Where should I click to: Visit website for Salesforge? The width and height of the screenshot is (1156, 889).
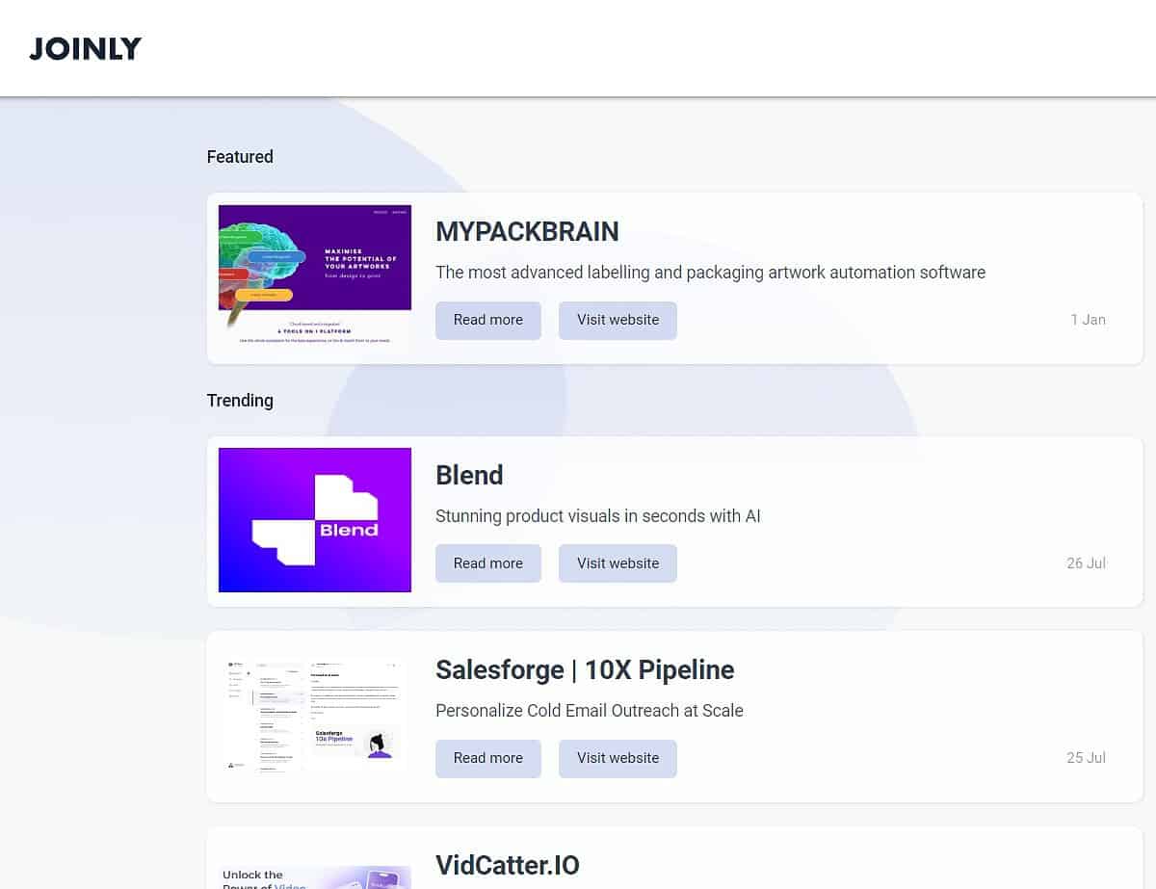coord(617,758)
